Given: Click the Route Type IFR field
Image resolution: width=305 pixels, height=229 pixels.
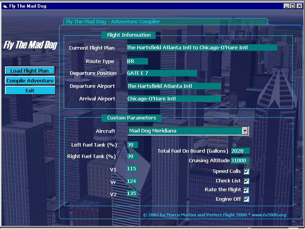Looking at the screenshot, I should (137, 61).
